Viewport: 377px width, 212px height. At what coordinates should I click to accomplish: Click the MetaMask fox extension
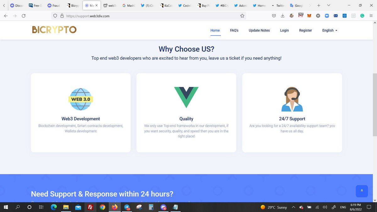(309, 16)
